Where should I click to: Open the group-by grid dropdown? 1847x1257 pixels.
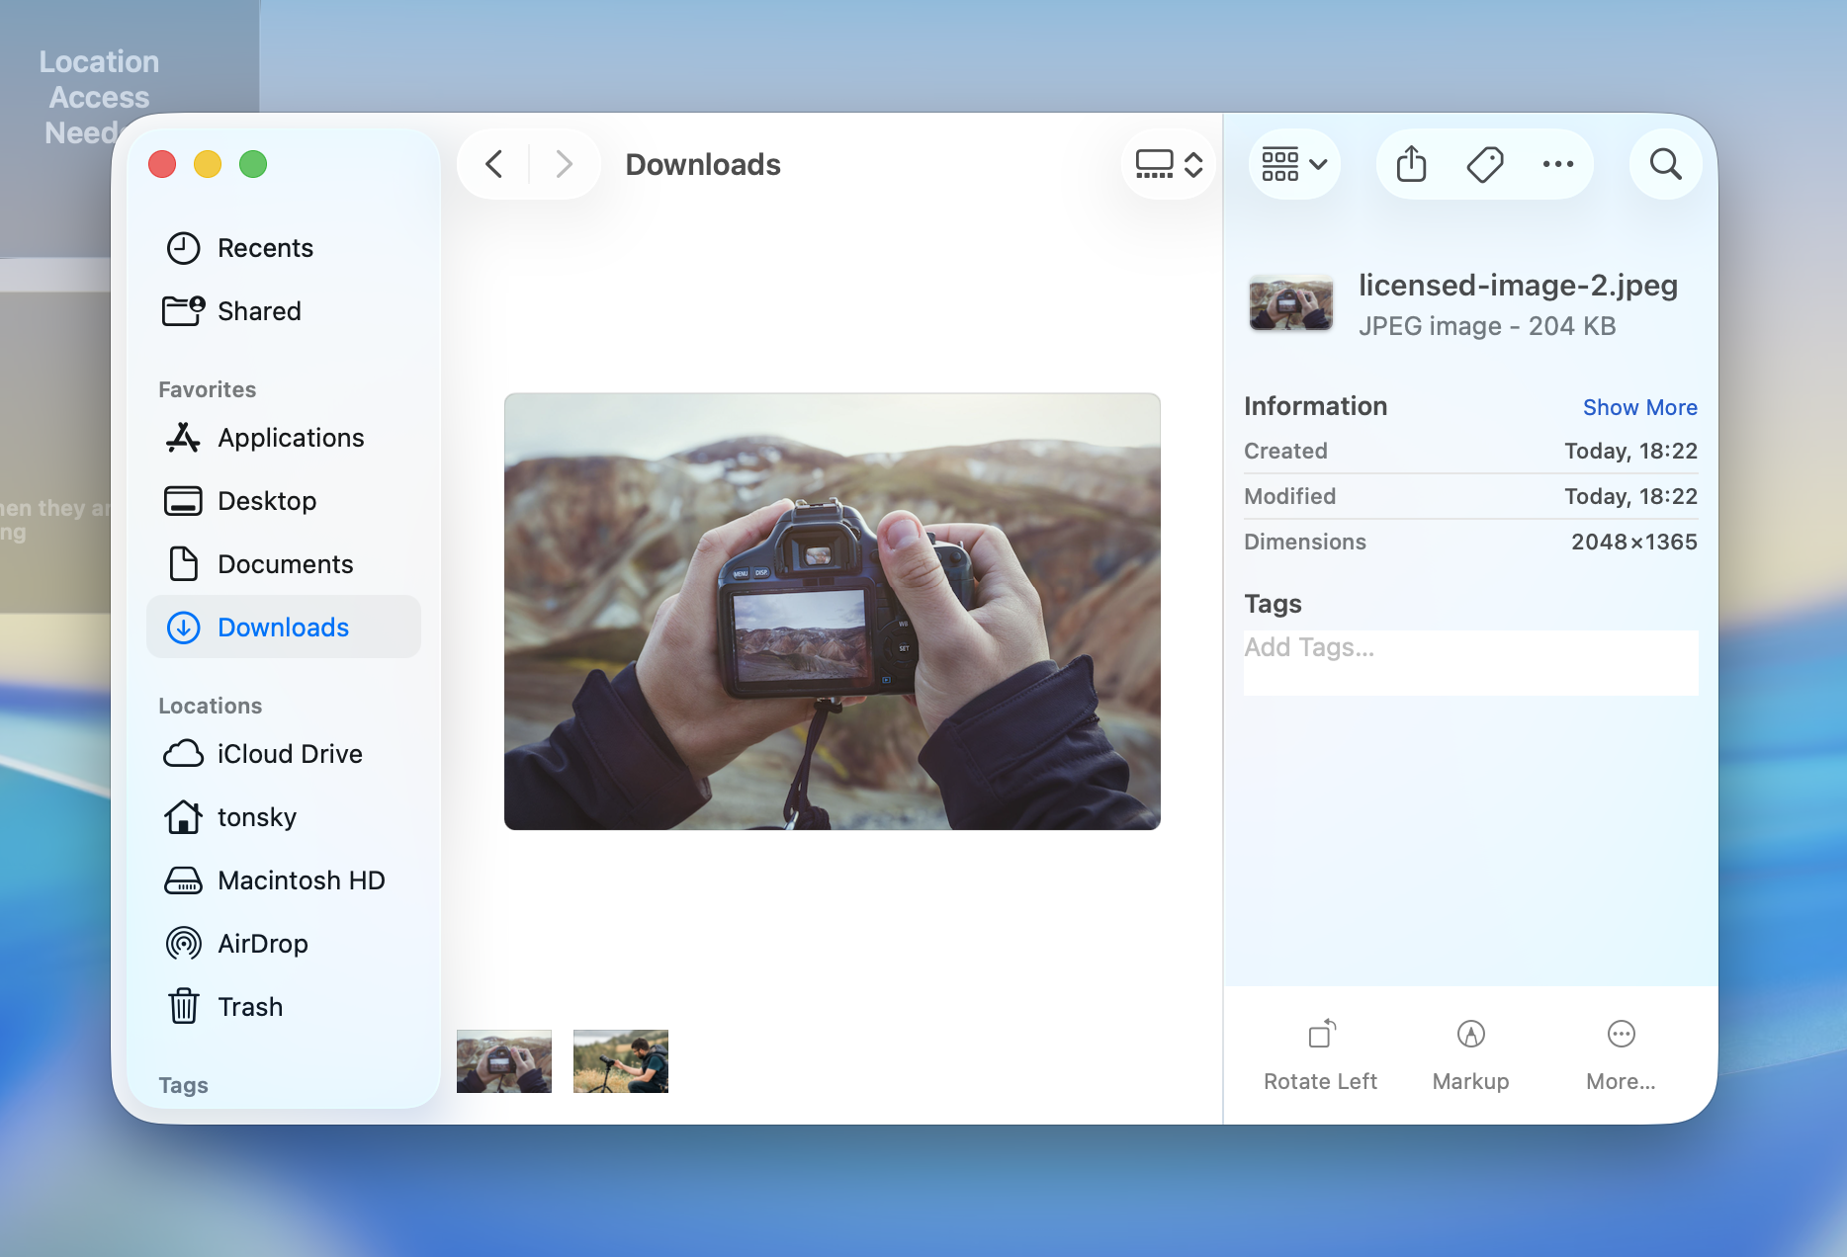point(1294,164)
